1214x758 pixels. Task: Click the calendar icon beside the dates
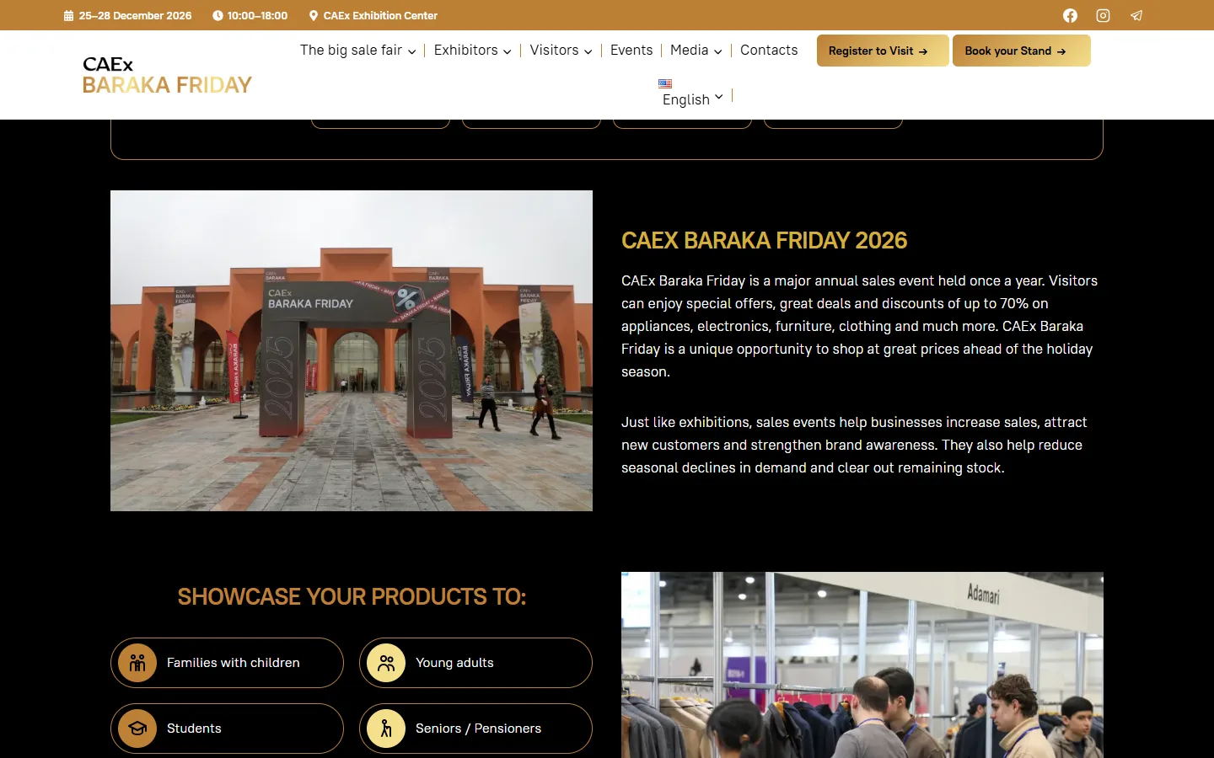pos(68,15)
